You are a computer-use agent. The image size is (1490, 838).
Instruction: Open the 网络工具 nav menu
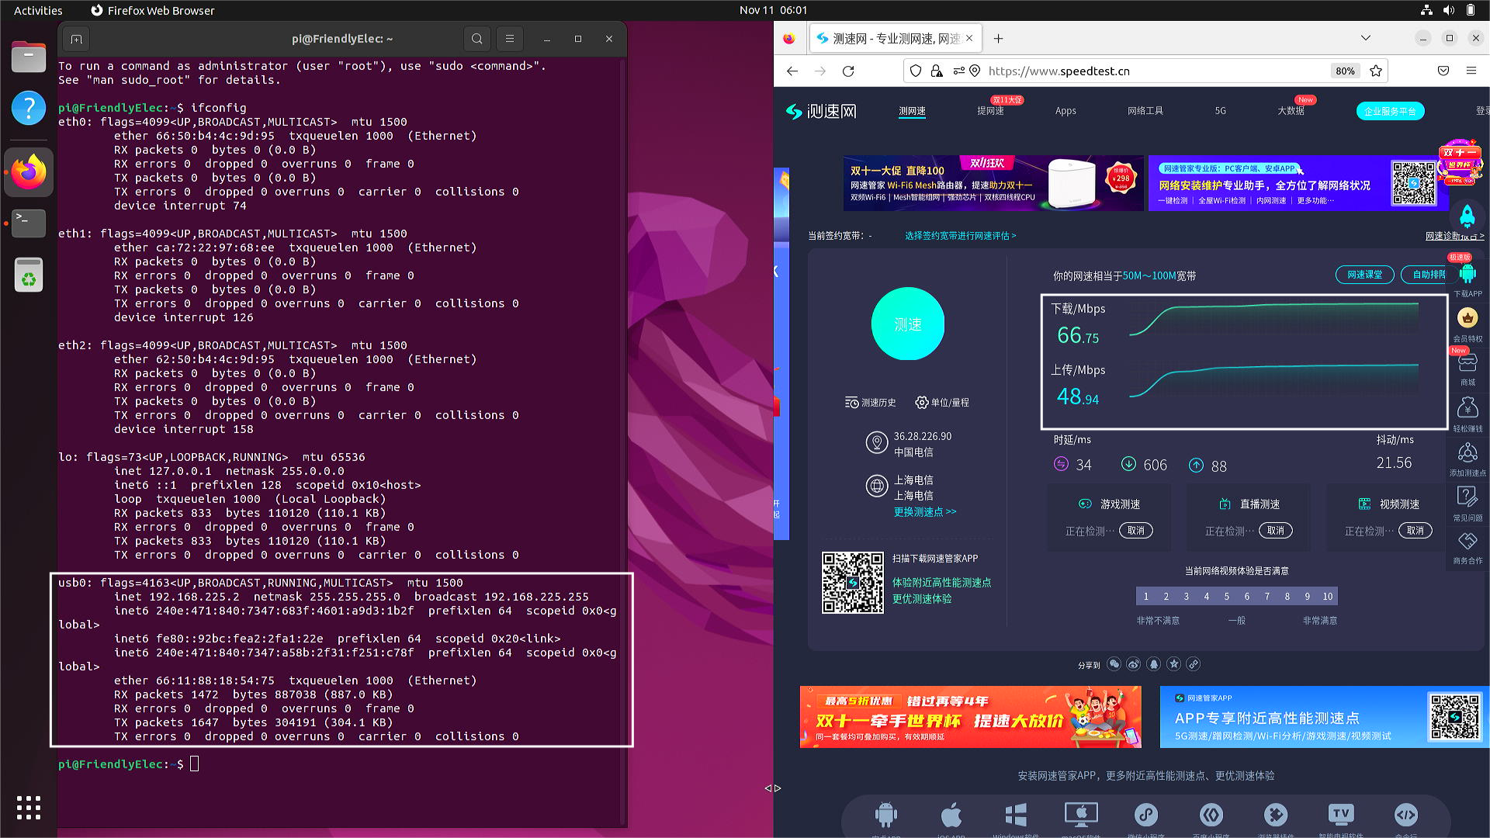pos(1145,111)
